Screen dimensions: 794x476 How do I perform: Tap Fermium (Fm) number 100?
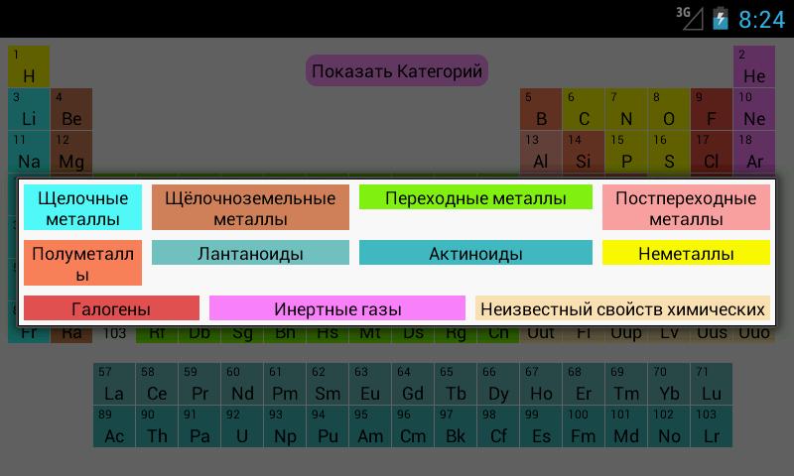pyautogui.click(x=584, y=426)
